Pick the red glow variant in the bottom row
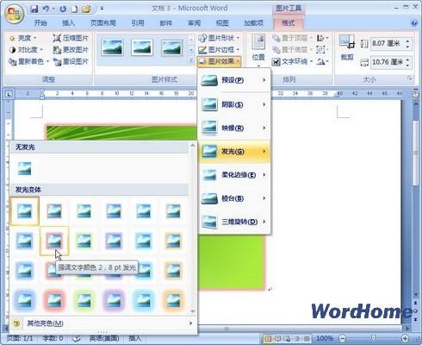Image resolution: width=422 pixels, height=345 pixels. [x=54, y=300]
